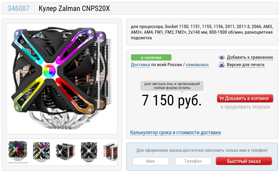Click the printer icon for print version
This screenshot has width=280, height=173.
click(x=222, y=65)
